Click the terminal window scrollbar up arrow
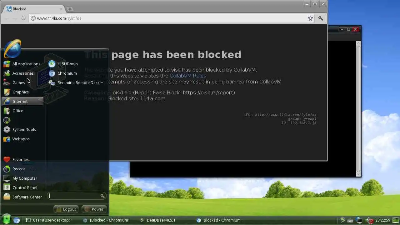The width and height of the screenshot is (400, 225). [x=358, y=44]
